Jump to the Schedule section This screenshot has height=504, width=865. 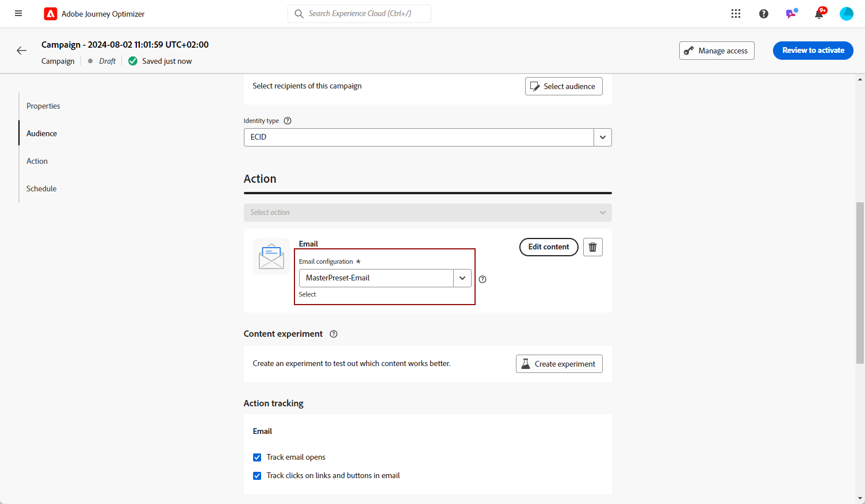tap(41, 188)
